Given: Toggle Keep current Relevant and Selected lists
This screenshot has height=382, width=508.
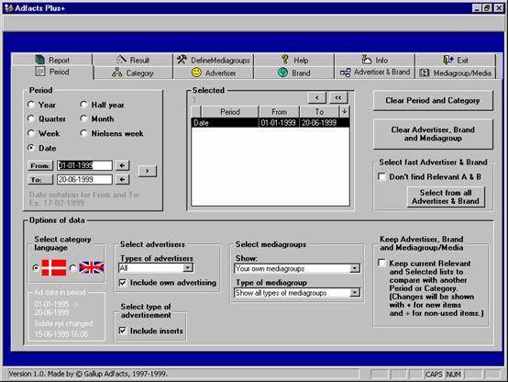Looking at the screenshot, I should tap(382, 263).
